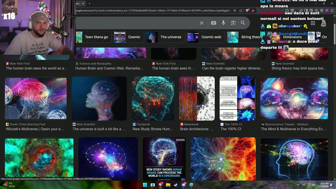Open the Windows Start menu
336x189 pixels.
[145, 185]
